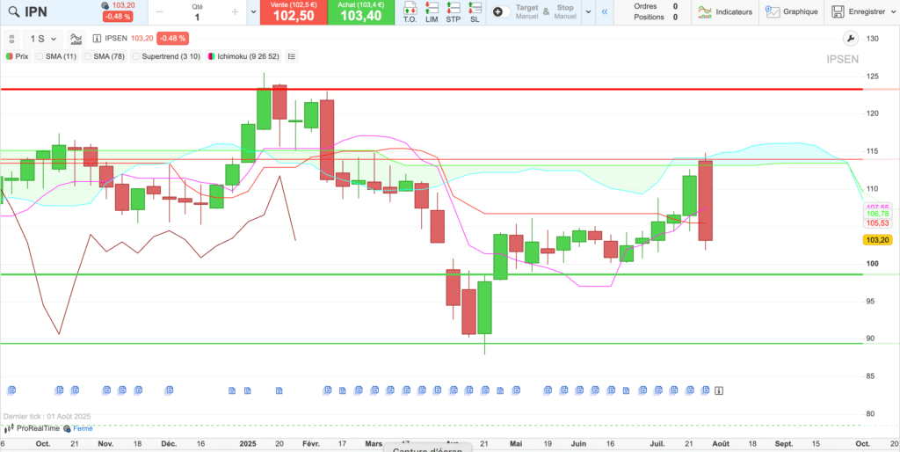
Task: Click the red Vente 102,50 button
Action: 294,12
